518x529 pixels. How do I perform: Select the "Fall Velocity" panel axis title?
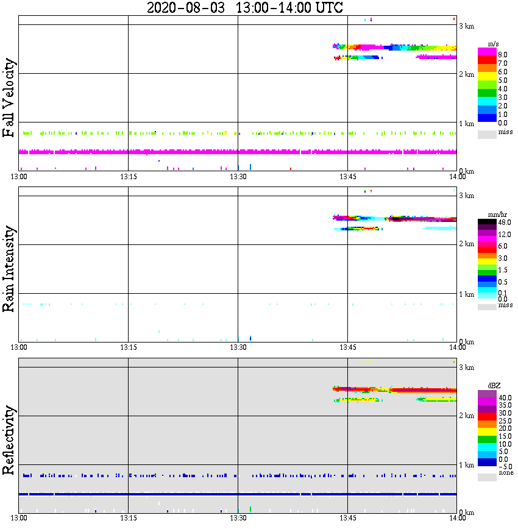tap(9, 98)
